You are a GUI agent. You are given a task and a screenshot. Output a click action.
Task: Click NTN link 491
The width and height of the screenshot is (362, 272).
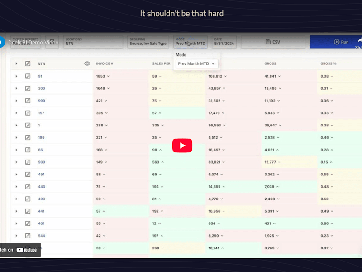(x=41, y=174)
